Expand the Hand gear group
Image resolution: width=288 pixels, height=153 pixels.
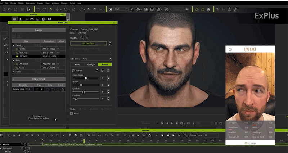coord(13,72)
